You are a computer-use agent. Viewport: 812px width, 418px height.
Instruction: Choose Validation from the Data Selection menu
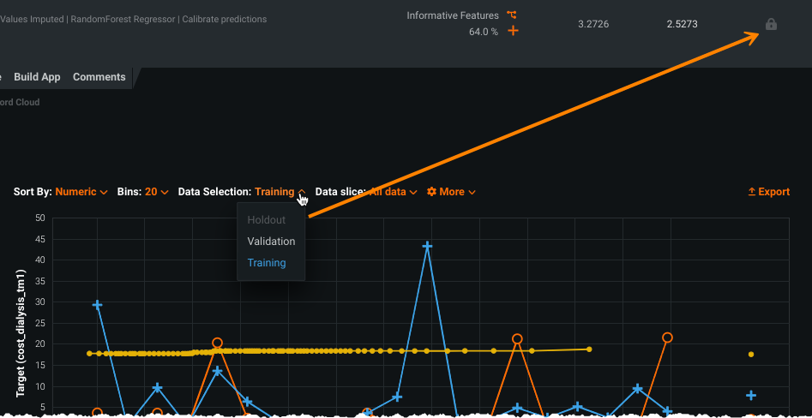point(271,242)
